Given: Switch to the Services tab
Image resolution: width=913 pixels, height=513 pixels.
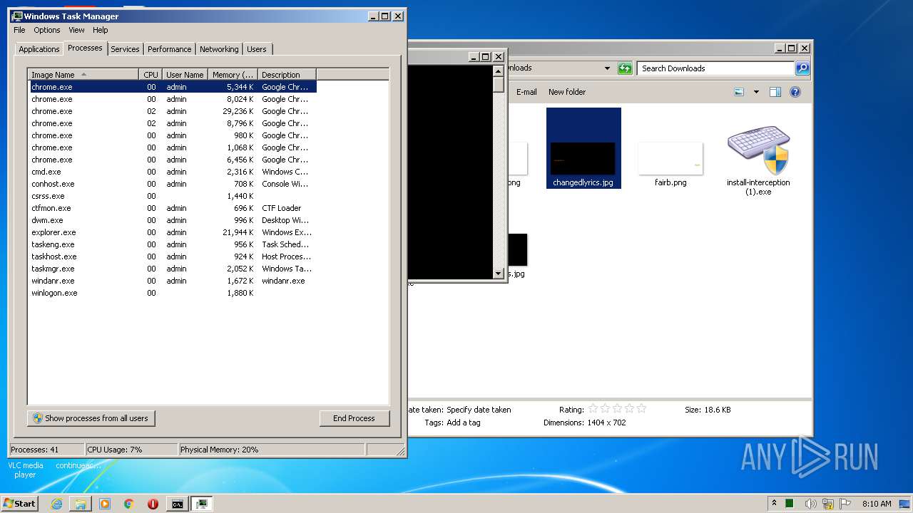Looking at the screenshot, I should tap(125, 49).
